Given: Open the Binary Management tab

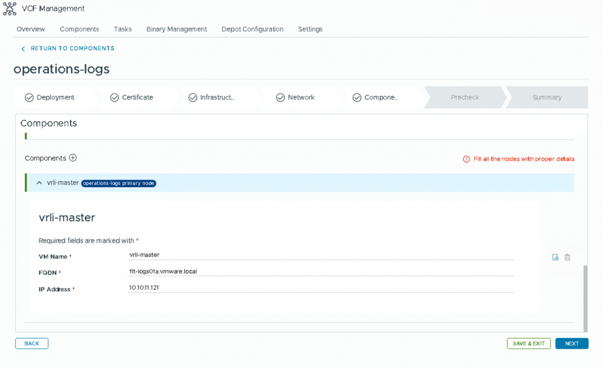Looking at the screenshot, I should coord(177,29).
